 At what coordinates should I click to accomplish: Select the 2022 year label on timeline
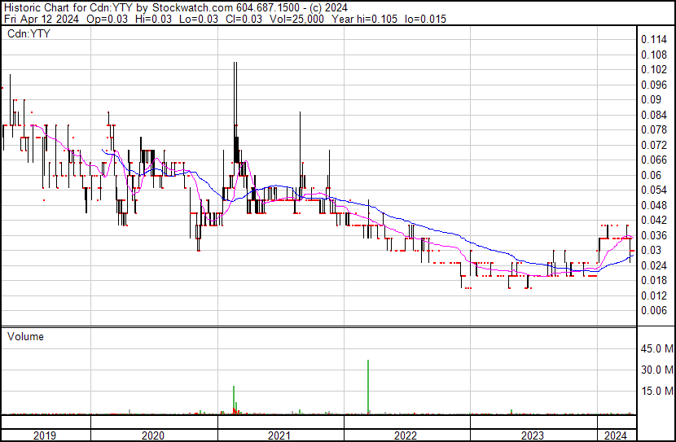[x=406, y=435]
